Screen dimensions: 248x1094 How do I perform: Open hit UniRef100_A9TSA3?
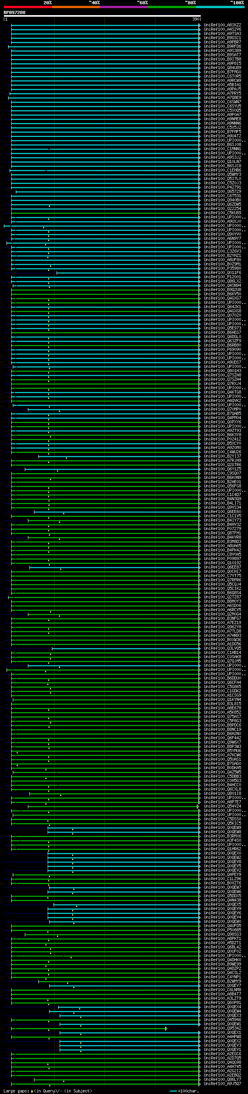coord(222,33)
